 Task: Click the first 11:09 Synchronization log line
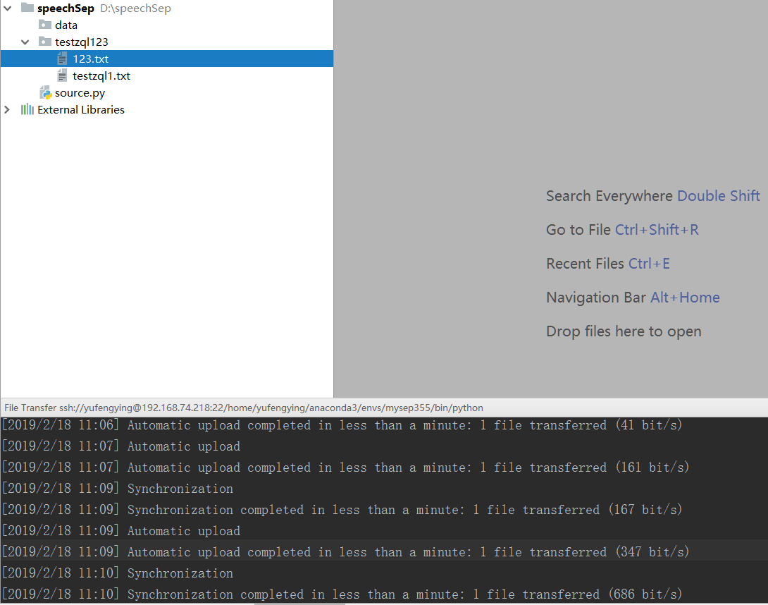[118, 489]
